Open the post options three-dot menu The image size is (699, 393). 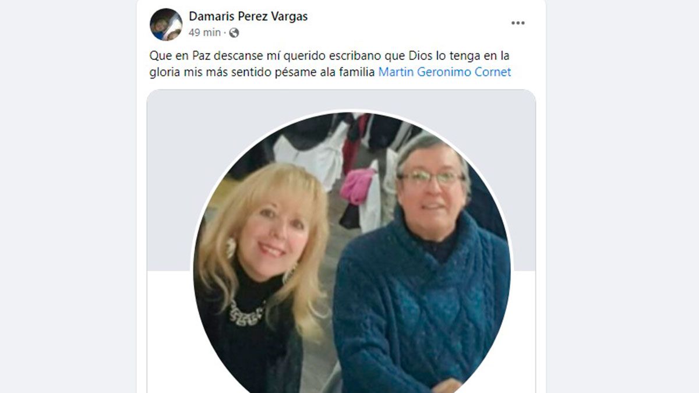(518, 23)
